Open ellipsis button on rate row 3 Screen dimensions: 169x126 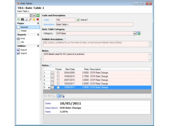click(52, 80)
